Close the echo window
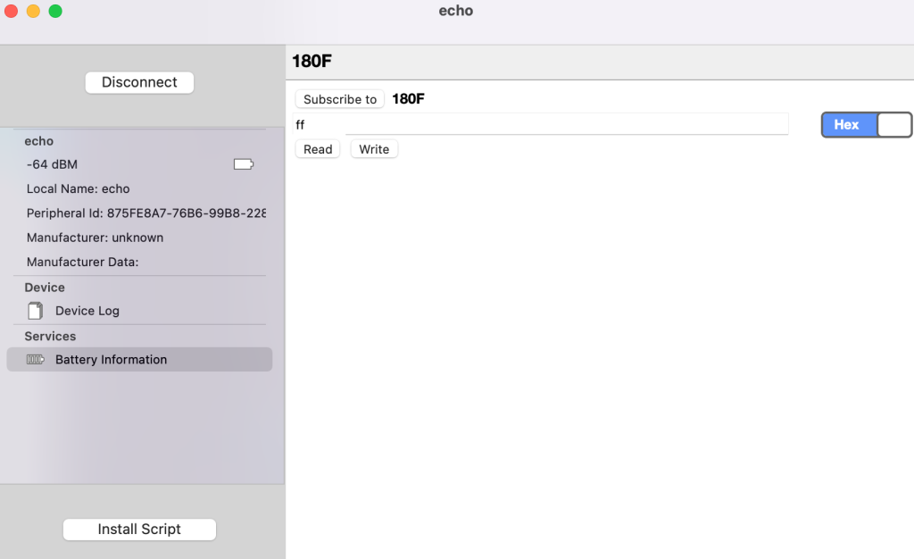Viewport: 914px width, 559px height. click(x=11, y=11)
